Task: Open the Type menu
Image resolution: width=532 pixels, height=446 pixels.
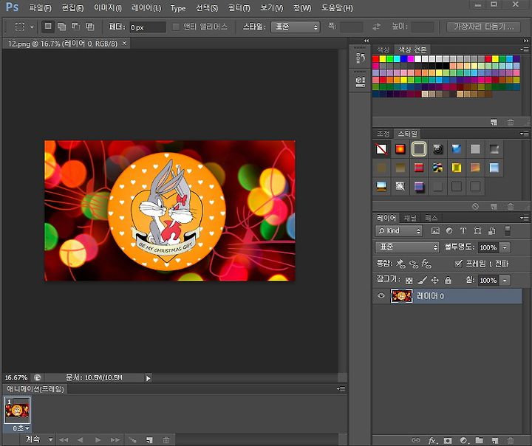Action: (x=178, y=8)
